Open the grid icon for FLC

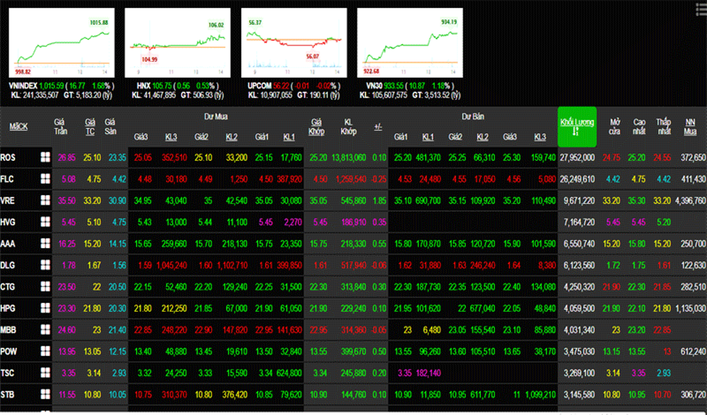point(45,179)
